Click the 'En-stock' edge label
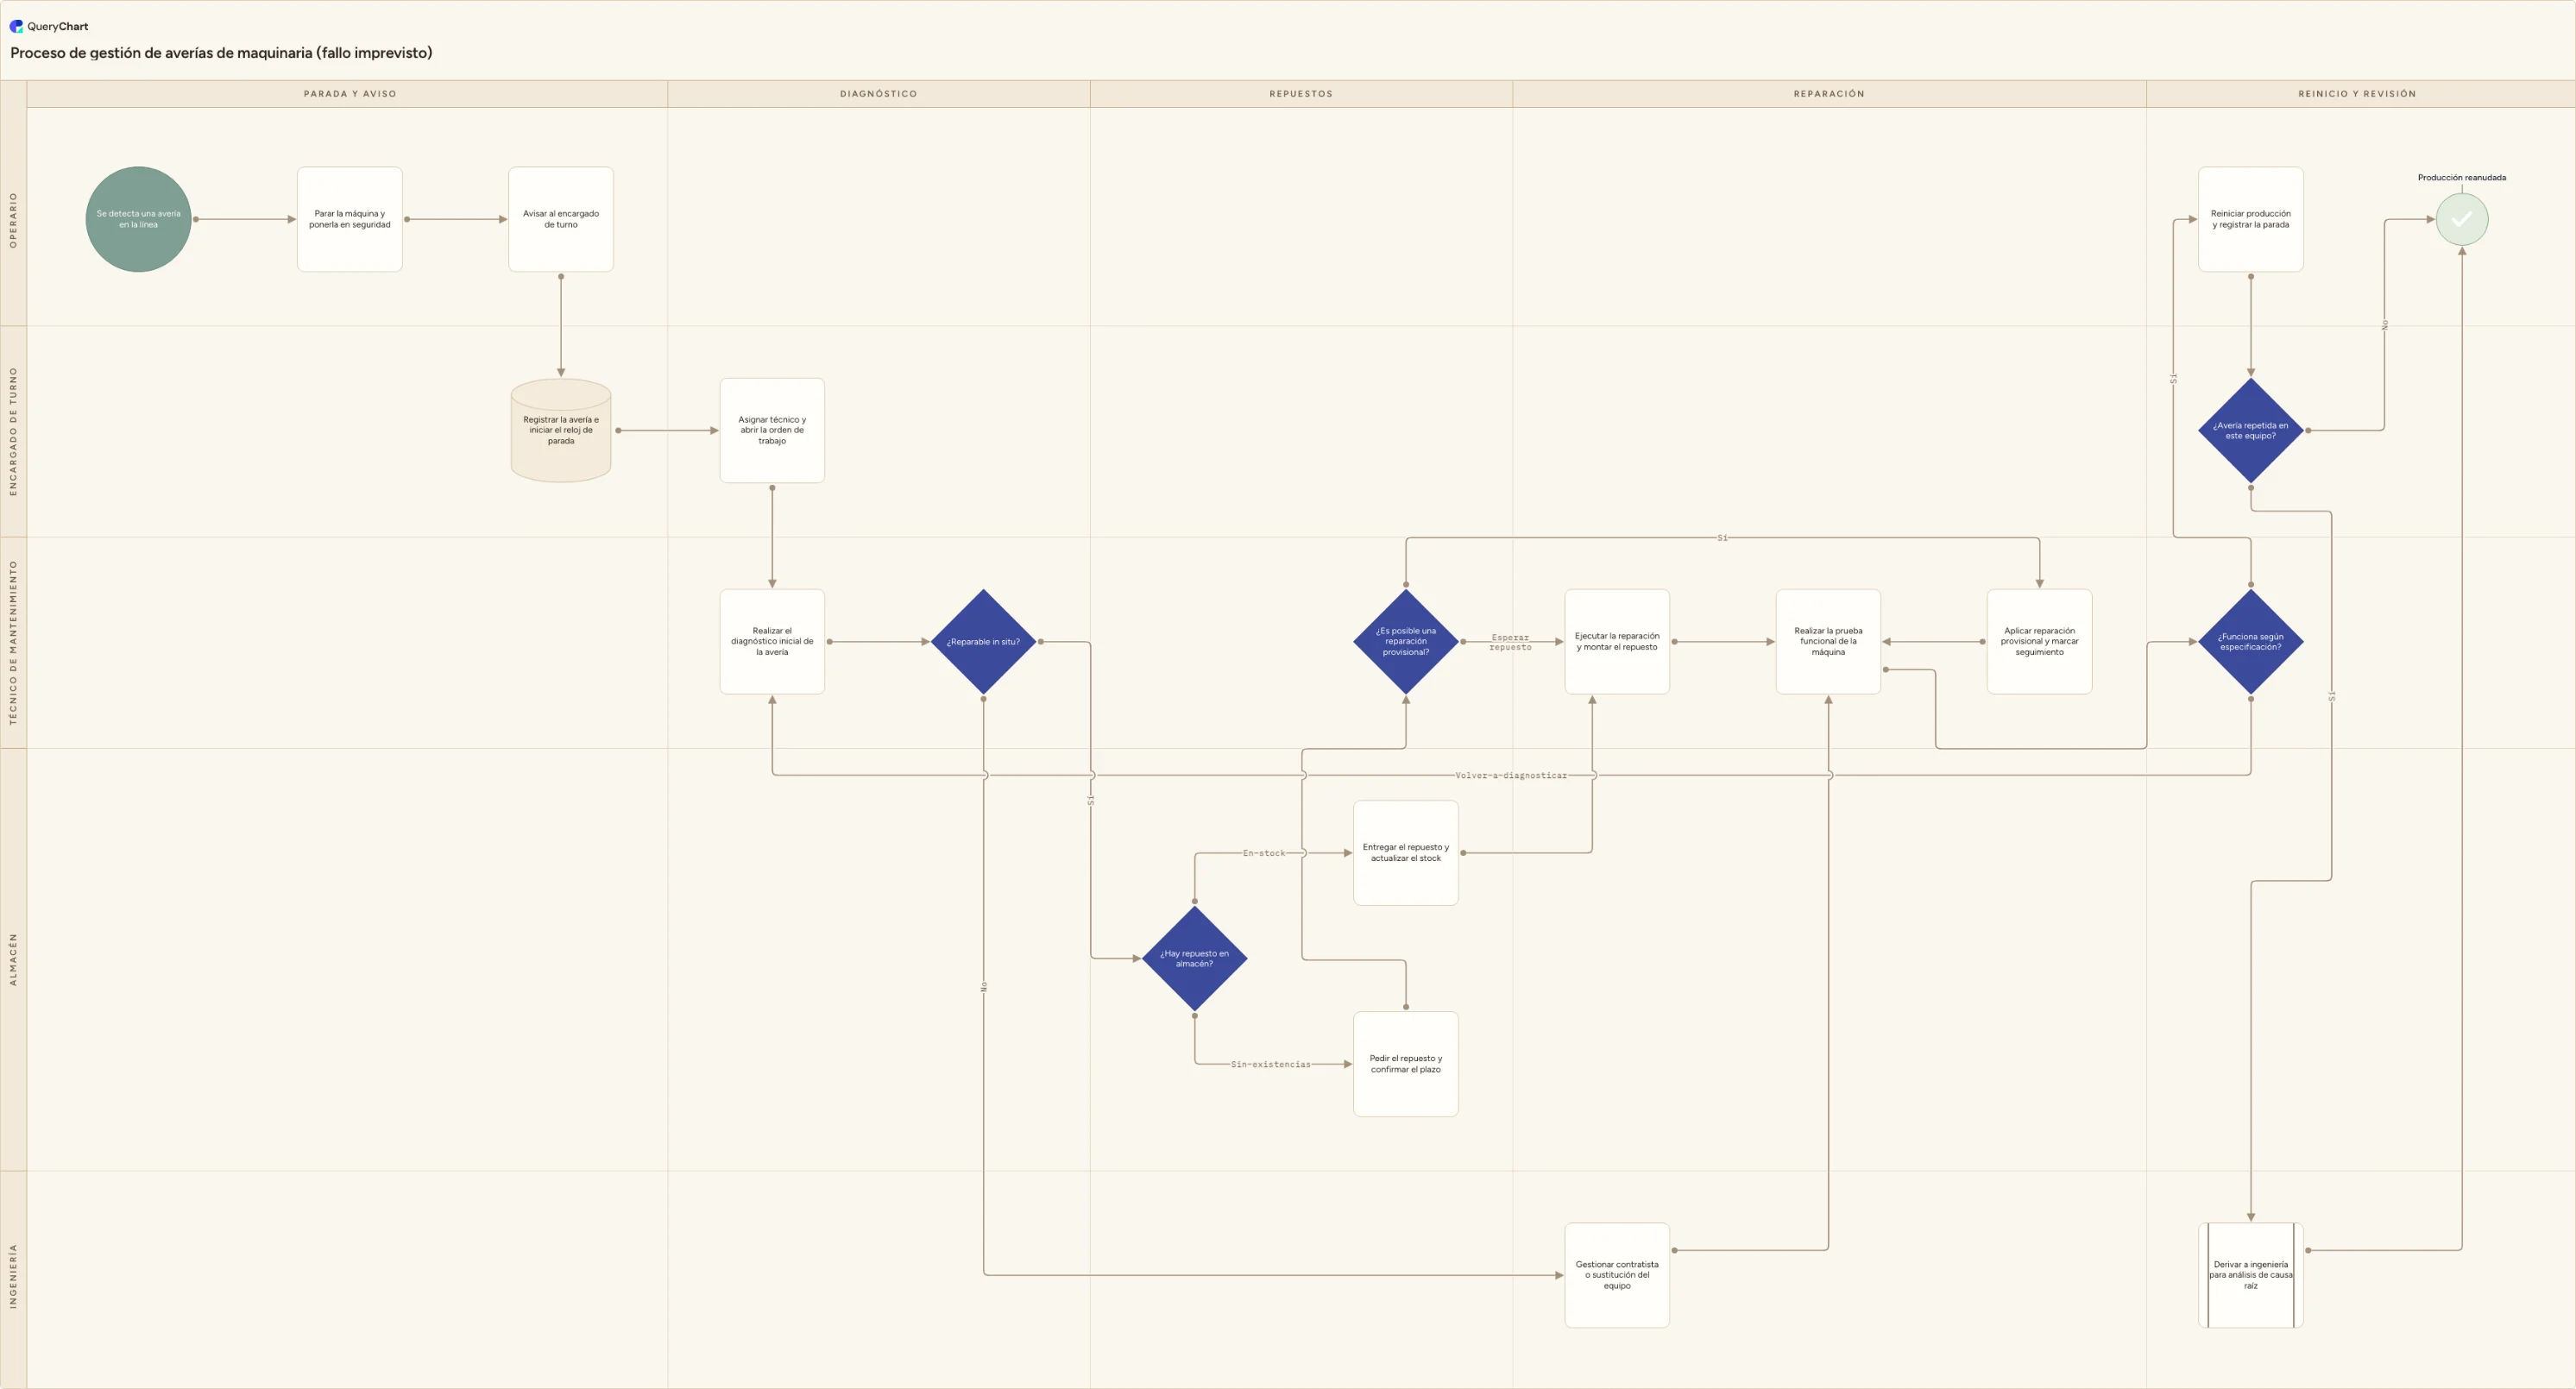 pos(1263,853)
